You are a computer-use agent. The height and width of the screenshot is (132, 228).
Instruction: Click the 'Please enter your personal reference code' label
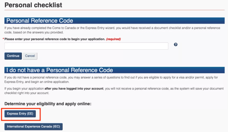coord(55,39)
